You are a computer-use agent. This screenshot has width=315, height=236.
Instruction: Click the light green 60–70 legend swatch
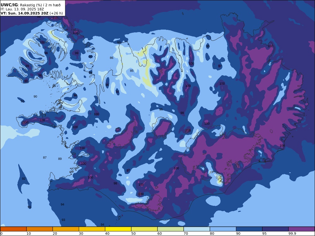point(170,229)
